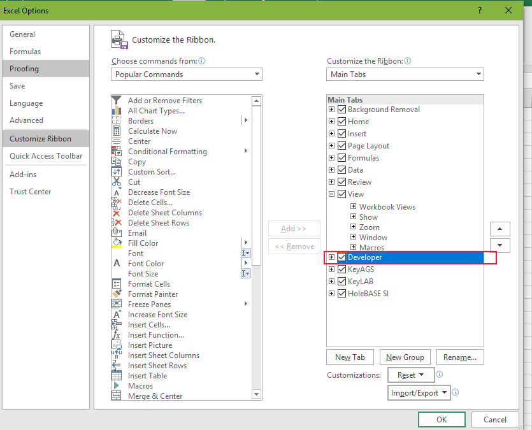Click the Fill Color paint bucket icon
The width and height of the screenshot is (532, 430).
117,243
